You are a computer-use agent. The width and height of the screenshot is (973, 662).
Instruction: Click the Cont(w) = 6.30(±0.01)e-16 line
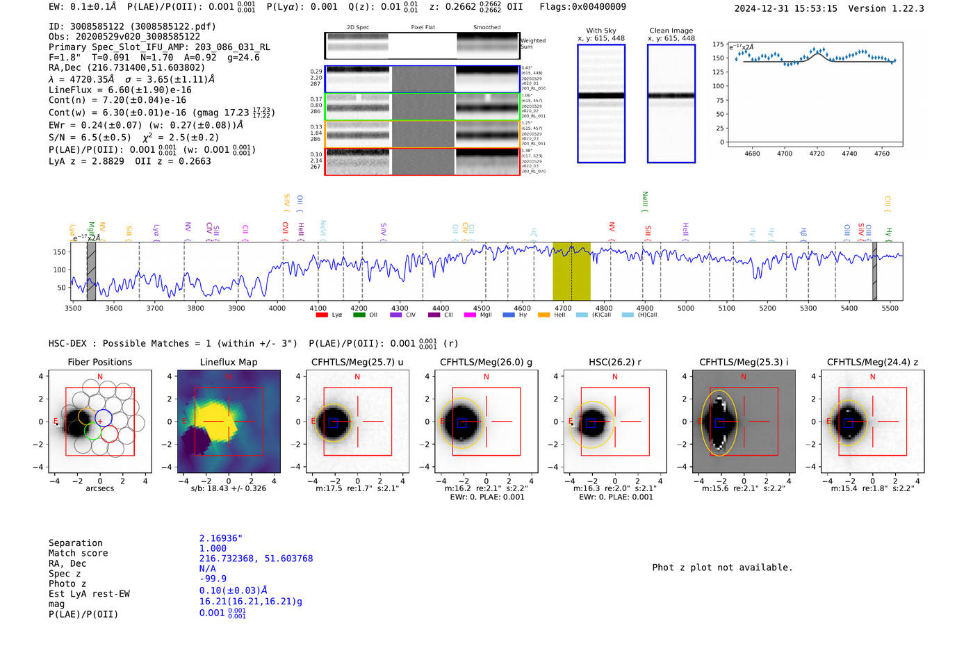pyautogui.click(x=162, y=112)
